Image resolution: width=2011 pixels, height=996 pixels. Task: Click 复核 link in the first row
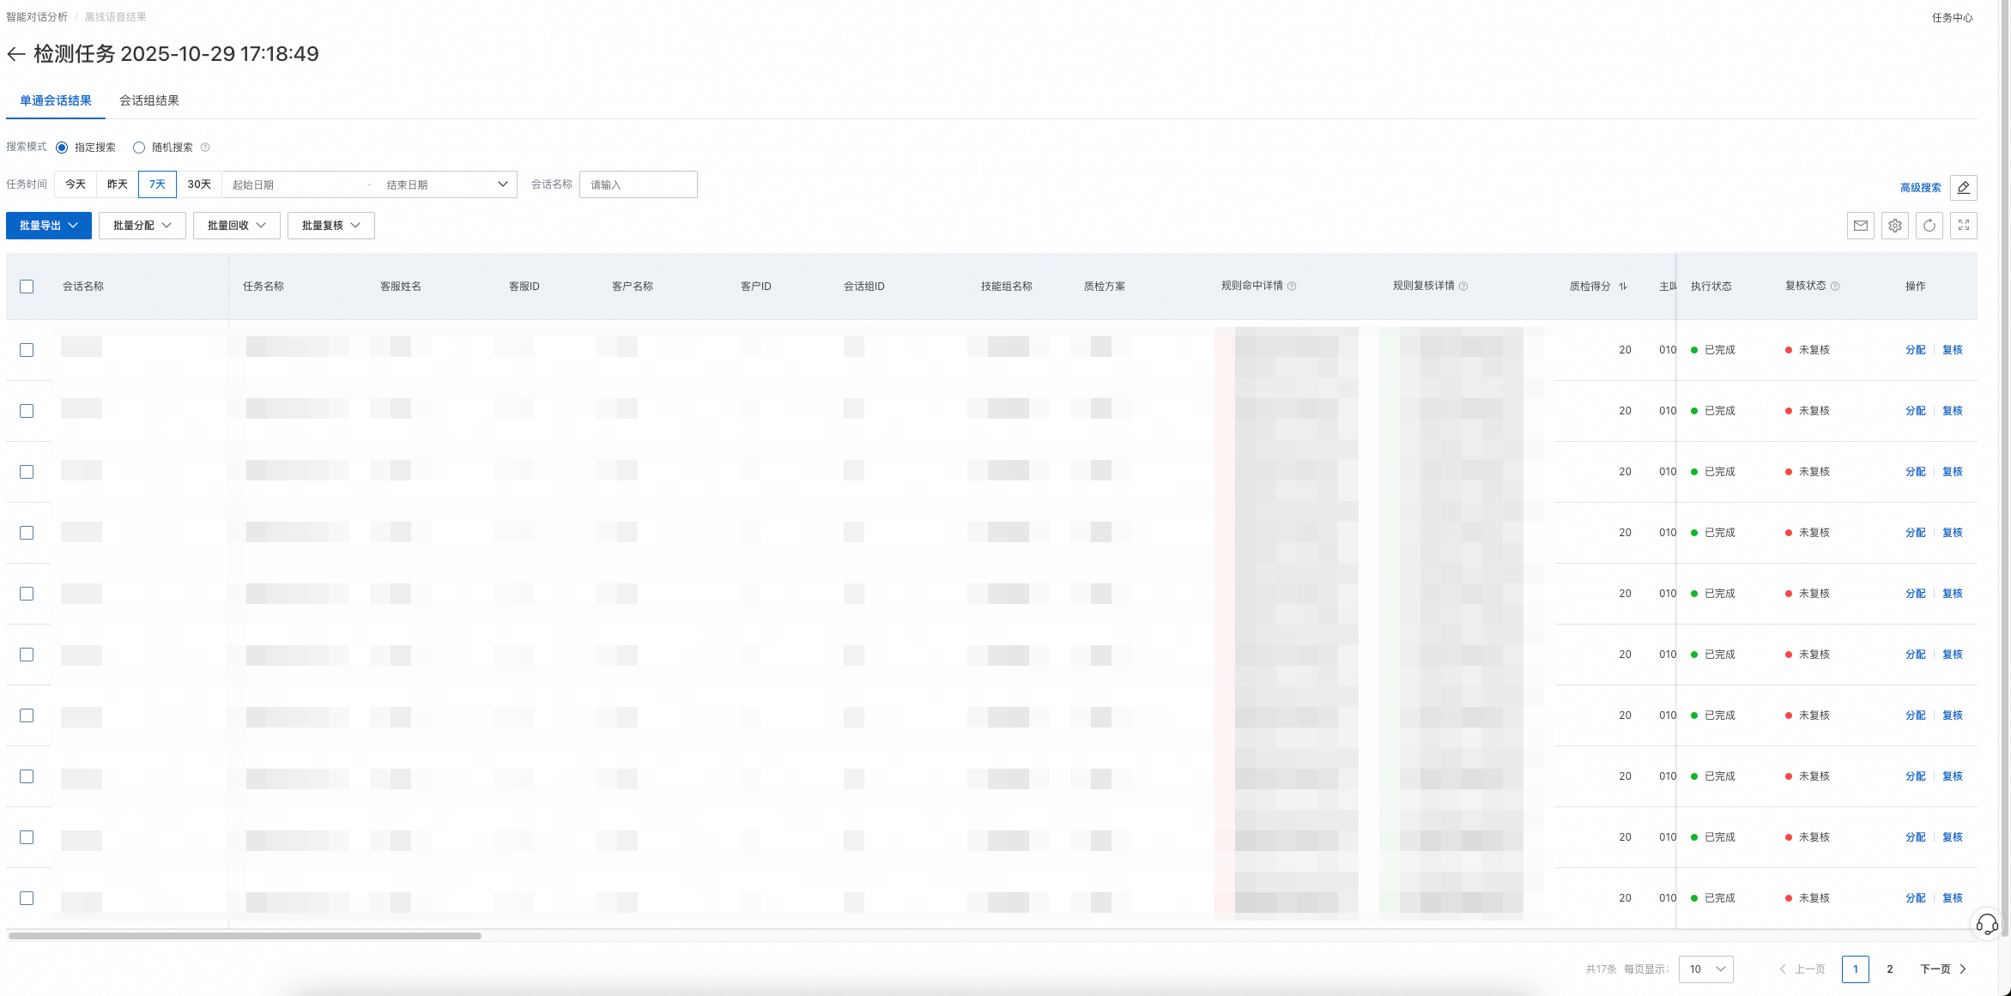click(x=1952, y=350)
